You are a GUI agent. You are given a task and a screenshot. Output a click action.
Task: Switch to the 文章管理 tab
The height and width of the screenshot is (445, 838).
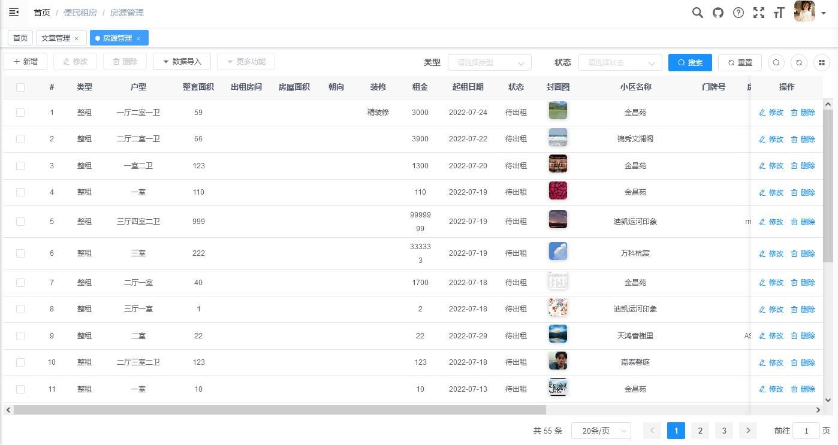point(56,38)
